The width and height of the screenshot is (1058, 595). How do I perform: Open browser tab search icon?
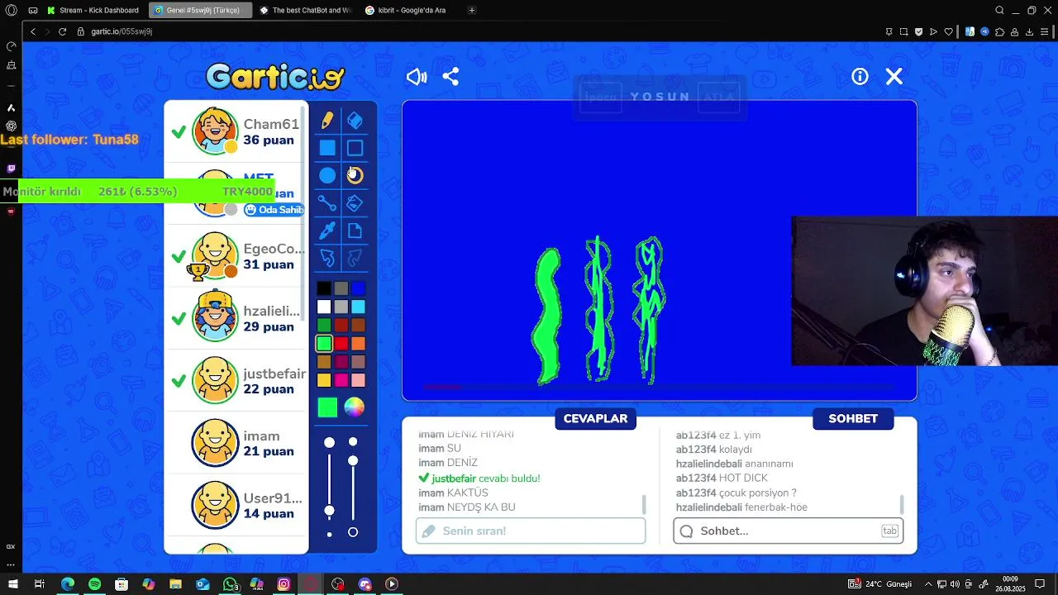(999, 10)
